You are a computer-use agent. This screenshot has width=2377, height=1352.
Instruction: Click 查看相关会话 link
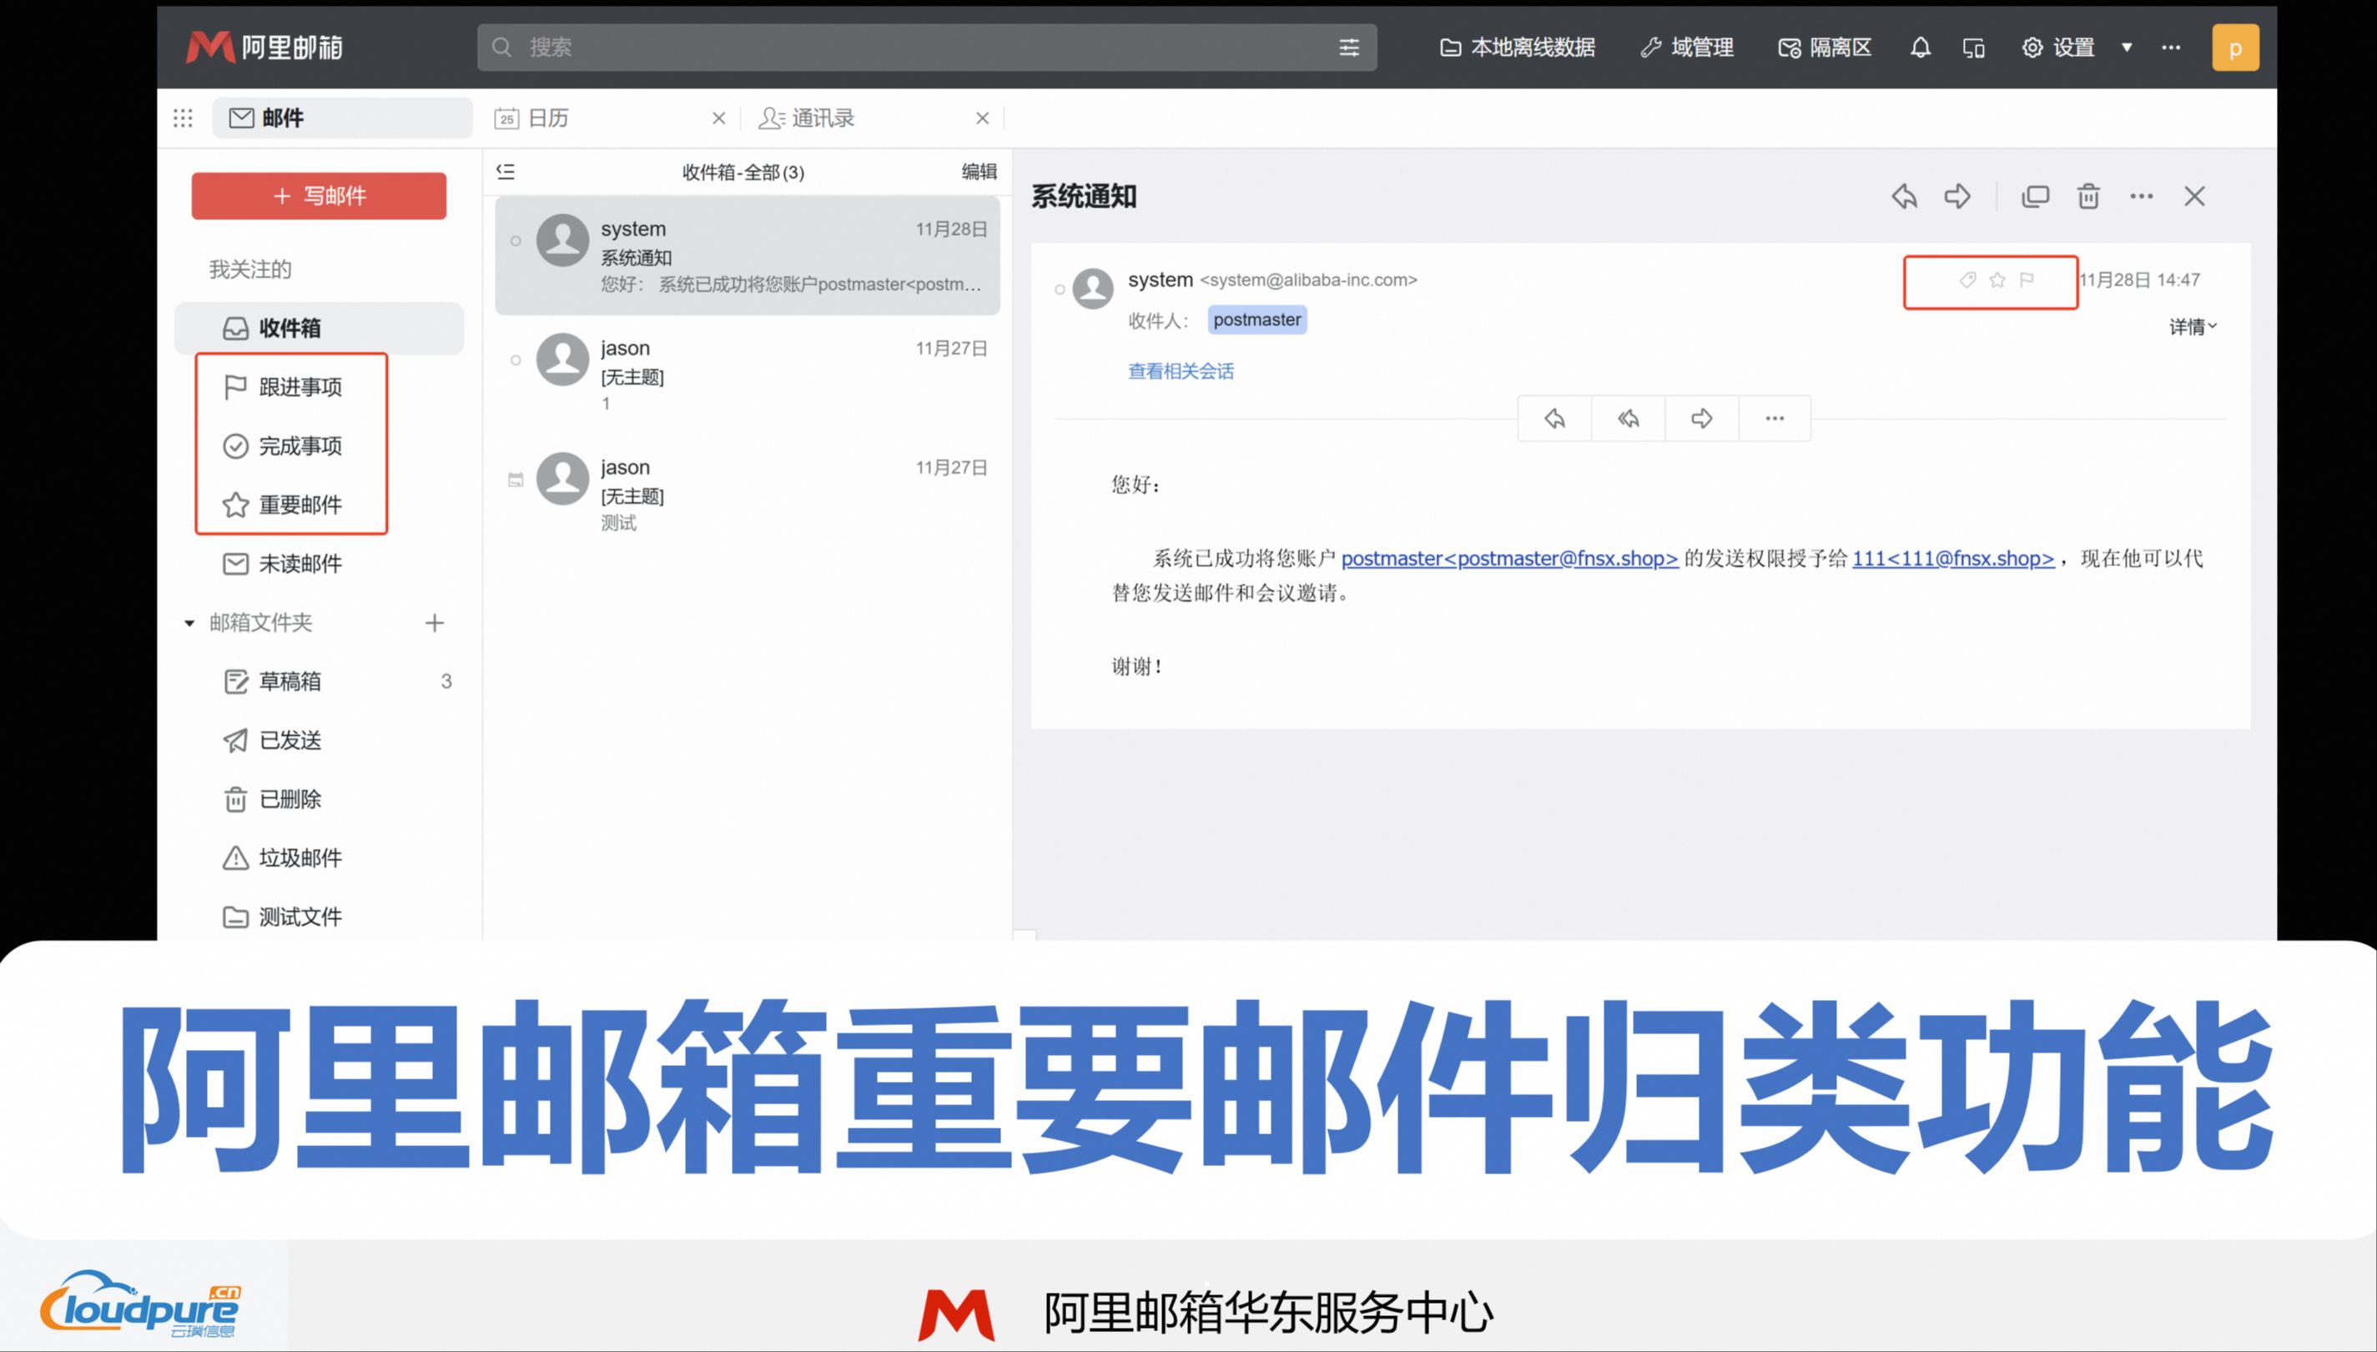coord(1181,371)
